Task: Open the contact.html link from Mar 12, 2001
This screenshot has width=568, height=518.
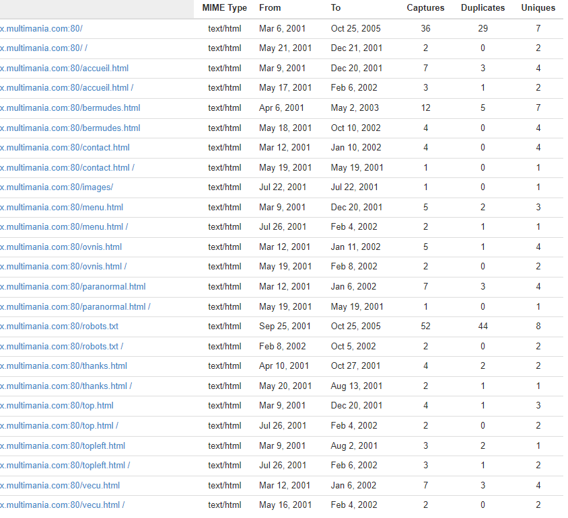Action: (x=65, y=148)
